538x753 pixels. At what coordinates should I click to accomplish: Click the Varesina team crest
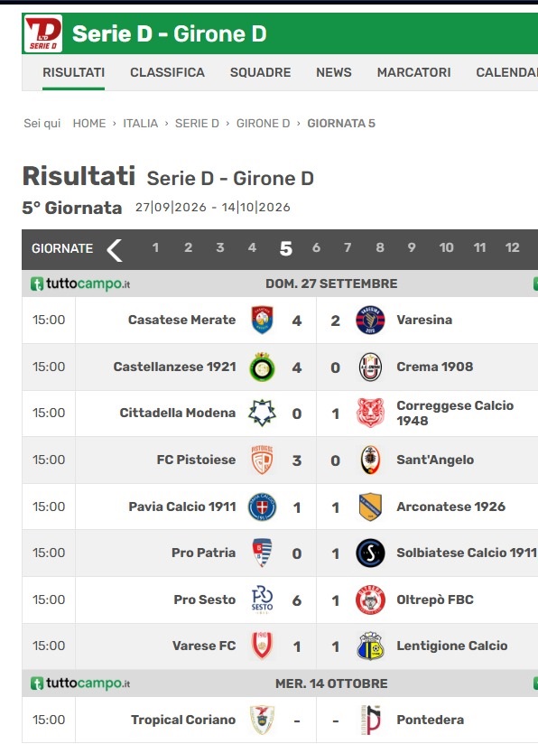tap(370, 320)
